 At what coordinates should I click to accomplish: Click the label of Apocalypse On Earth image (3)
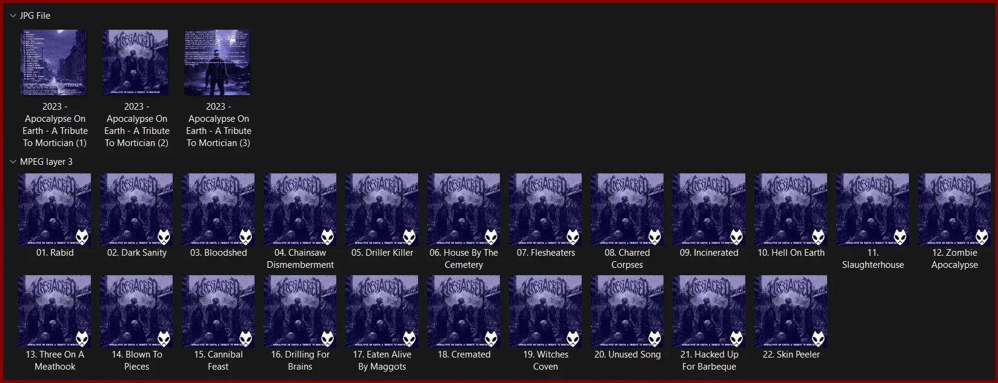point(218,125)
